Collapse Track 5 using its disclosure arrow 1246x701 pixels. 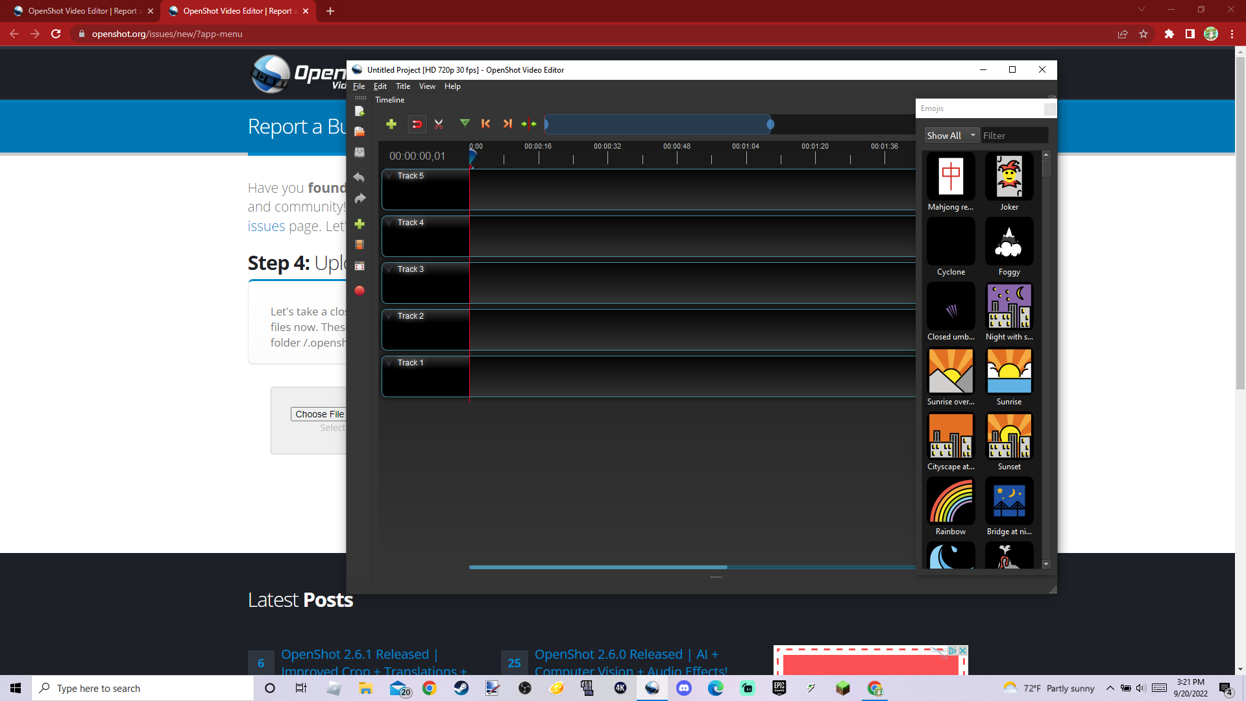[389, 175]
